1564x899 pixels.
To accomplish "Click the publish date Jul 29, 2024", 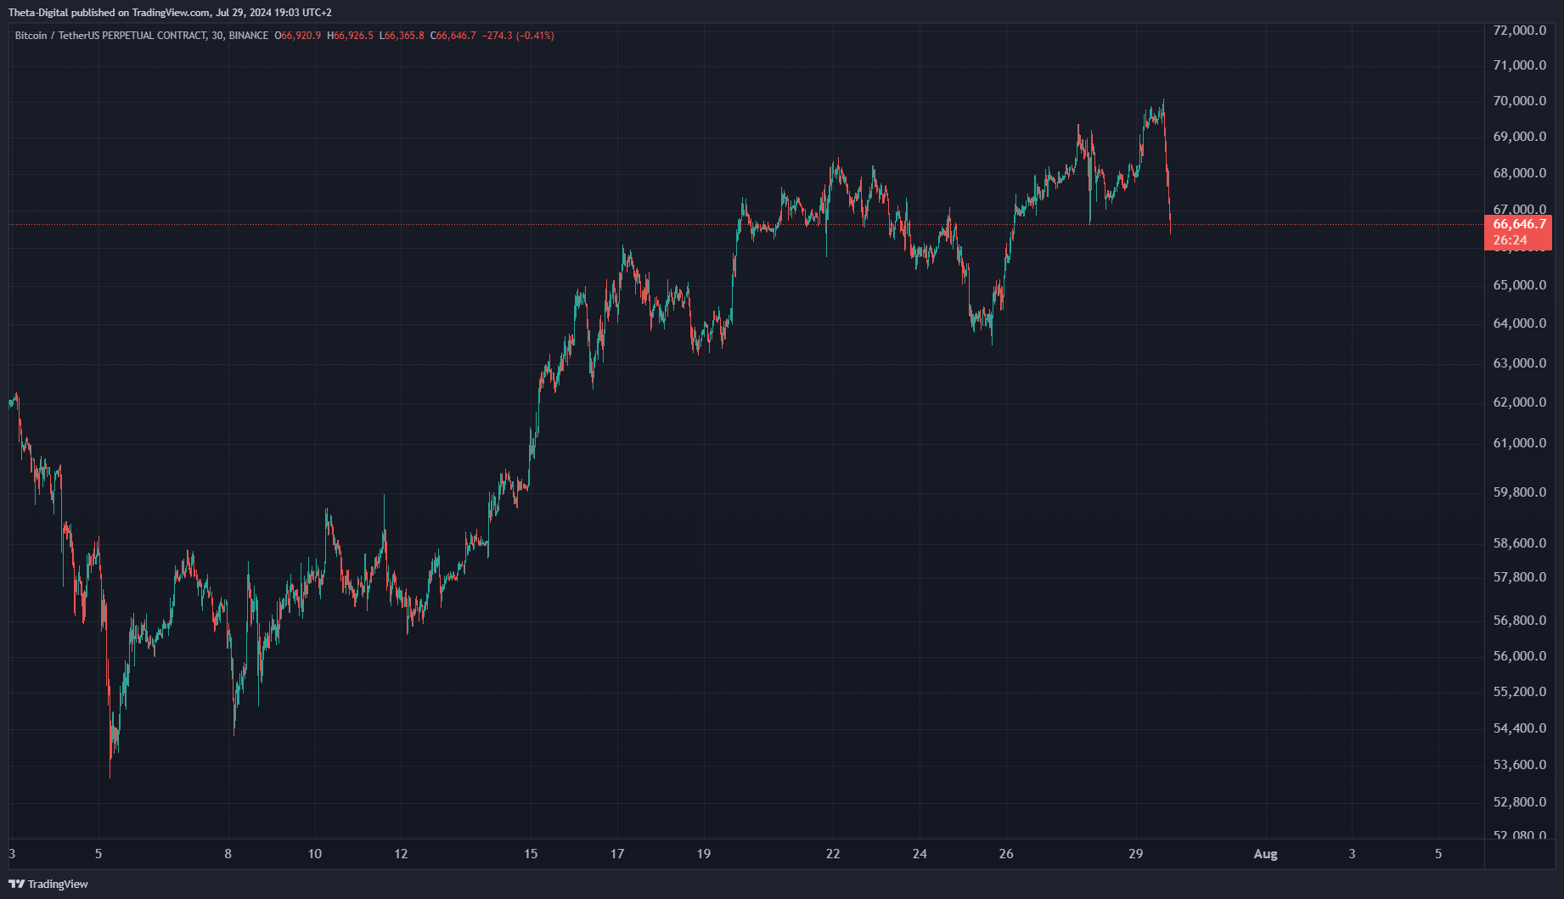I will pyautogui.click(x=243, y=13).
